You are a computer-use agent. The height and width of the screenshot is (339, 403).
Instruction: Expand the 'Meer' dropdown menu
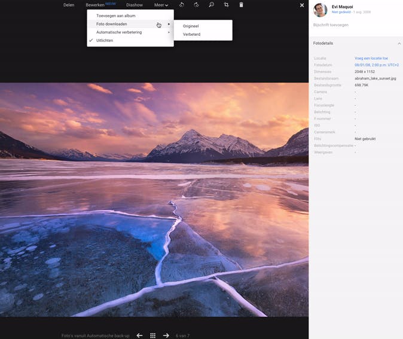161,5
